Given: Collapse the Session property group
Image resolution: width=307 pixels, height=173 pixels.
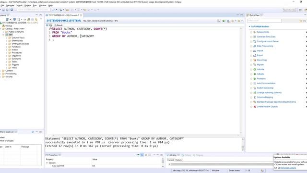Looking at the screenshot, I should (47, 163).
